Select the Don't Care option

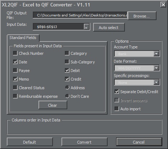pyautogui.click(x=67, y=96)
